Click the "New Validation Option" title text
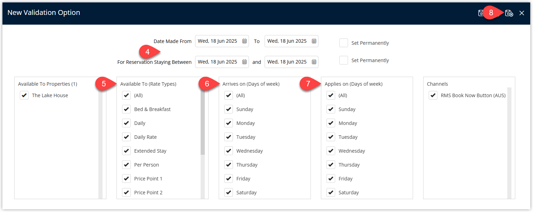The width and height of the screenshot is (533, 212). pyautogui.click(x=44, y=12)
